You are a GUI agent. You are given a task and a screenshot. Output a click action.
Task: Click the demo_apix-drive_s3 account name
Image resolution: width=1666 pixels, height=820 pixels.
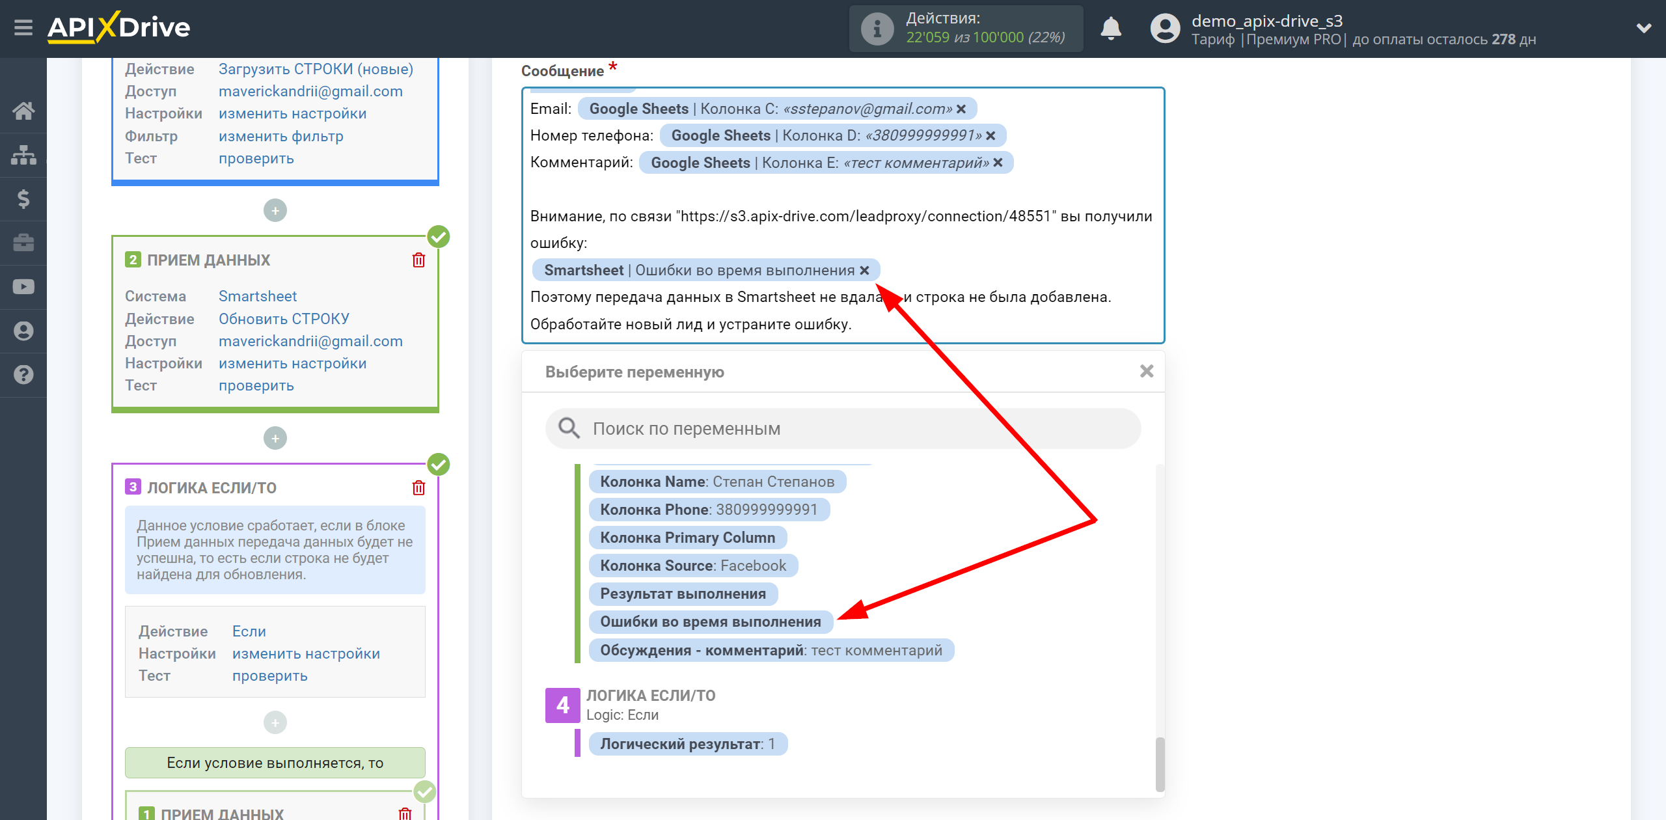1266,21
